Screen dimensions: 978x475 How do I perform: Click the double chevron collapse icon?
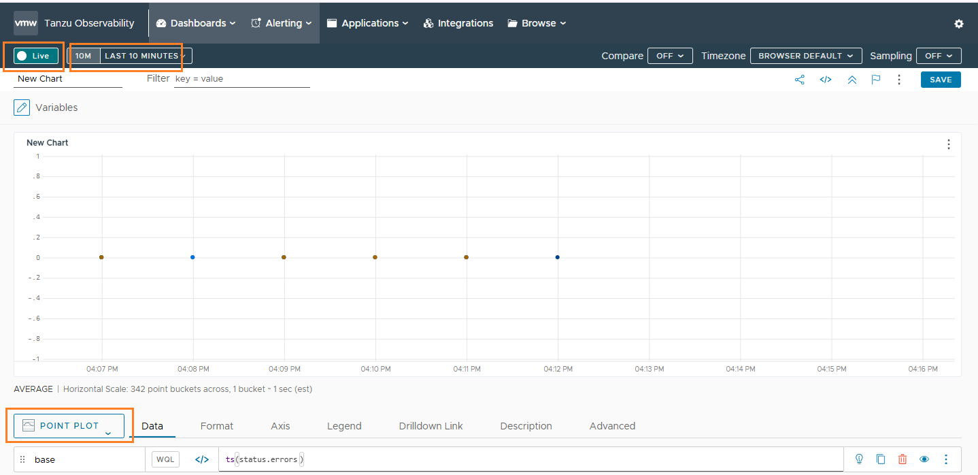[x=851, y=80]
